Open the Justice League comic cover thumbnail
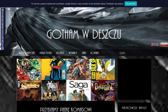168x112 pixels. (x=29, y=69)
